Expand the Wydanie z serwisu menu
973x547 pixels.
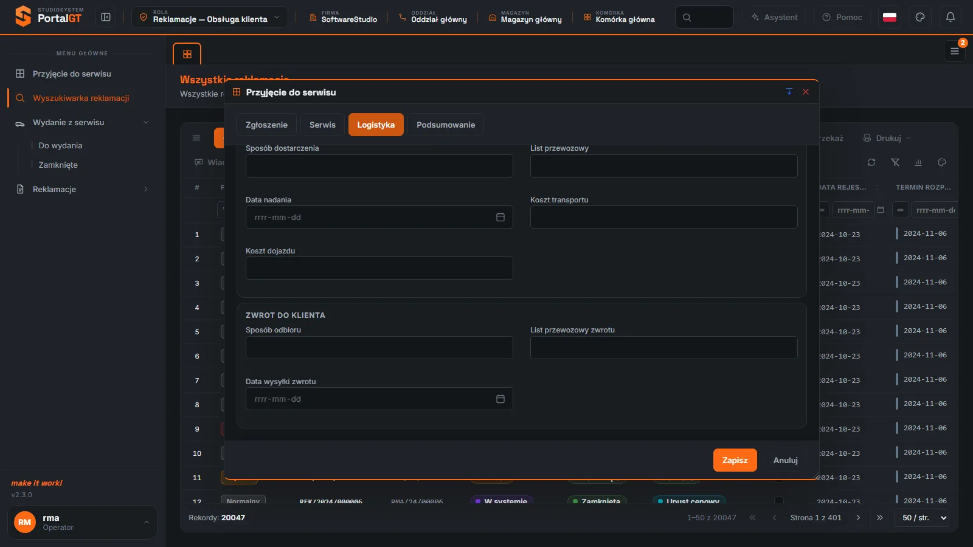tap(82, 122)
